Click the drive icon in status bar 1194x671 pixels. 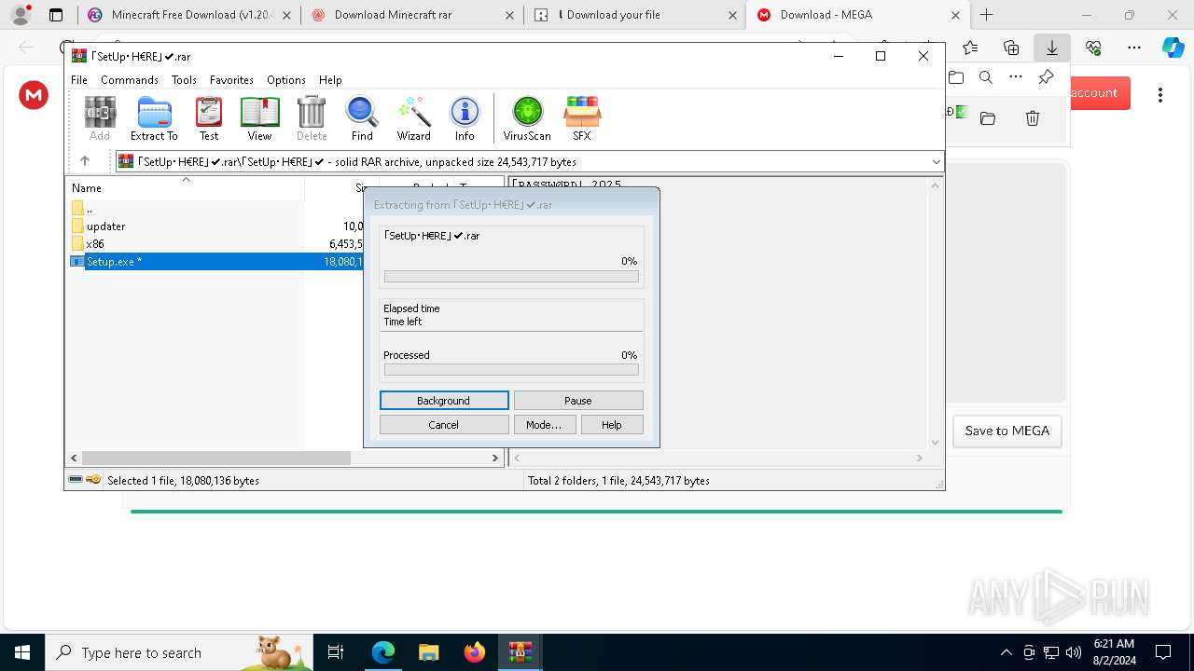pos(76,480)
